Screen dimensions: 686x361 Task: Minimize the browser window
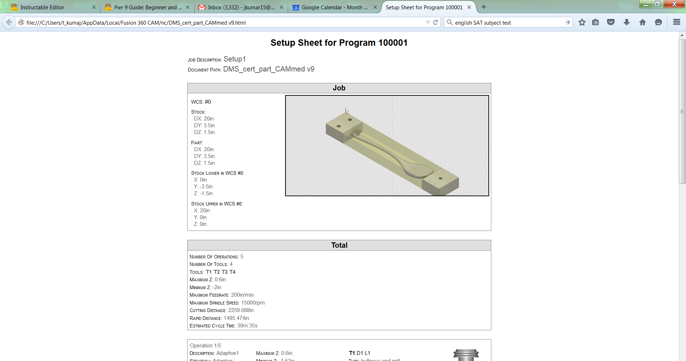645,4
